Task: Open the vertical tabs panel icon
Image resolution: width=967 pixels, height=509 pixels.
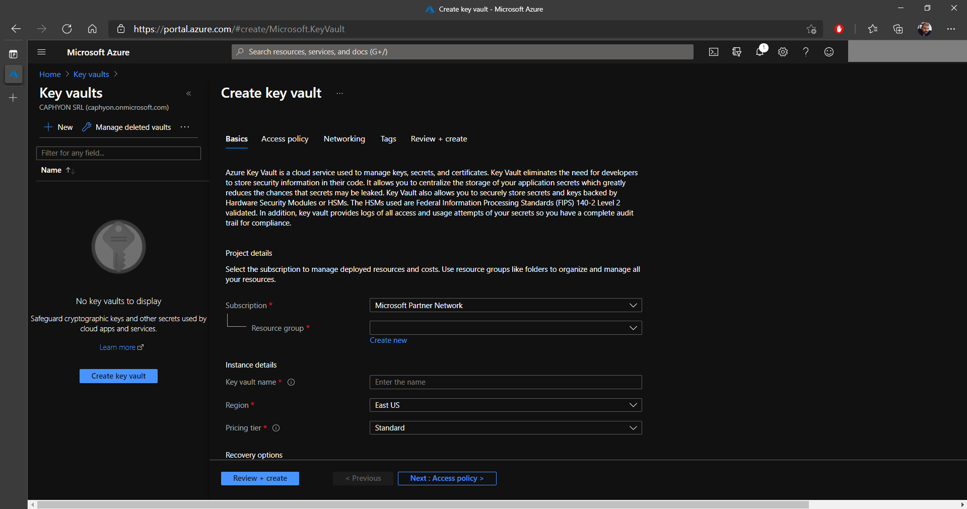Action: [x=14, y=54]
